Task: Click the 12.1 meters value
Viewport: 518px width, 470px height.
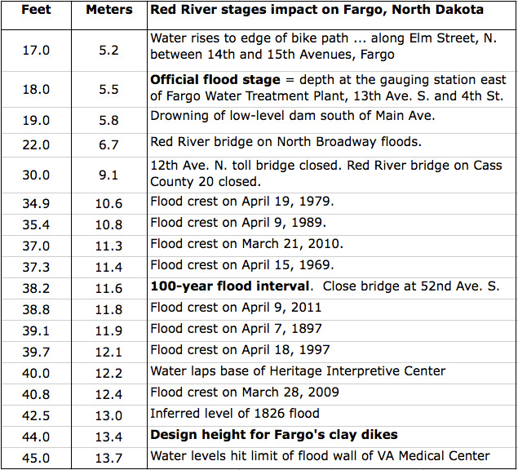Action: [108, 349]
